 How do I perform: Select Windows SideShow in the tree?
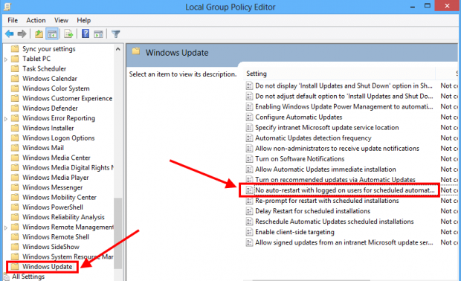(51, 247)
